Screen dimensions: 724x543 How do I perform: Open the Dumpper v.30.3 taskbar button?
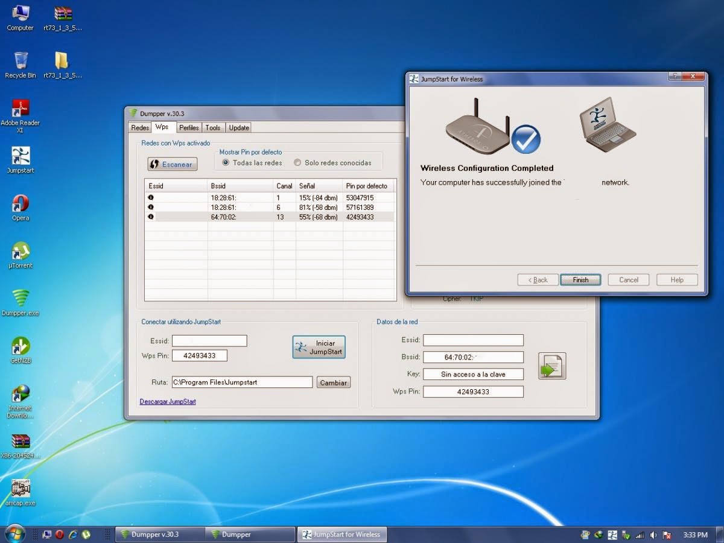point(159,535)
